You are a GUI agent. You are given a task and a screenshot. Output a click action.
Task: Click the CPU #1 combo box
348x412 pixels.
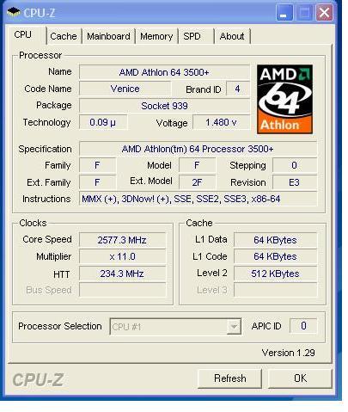[x=175, y=327]
